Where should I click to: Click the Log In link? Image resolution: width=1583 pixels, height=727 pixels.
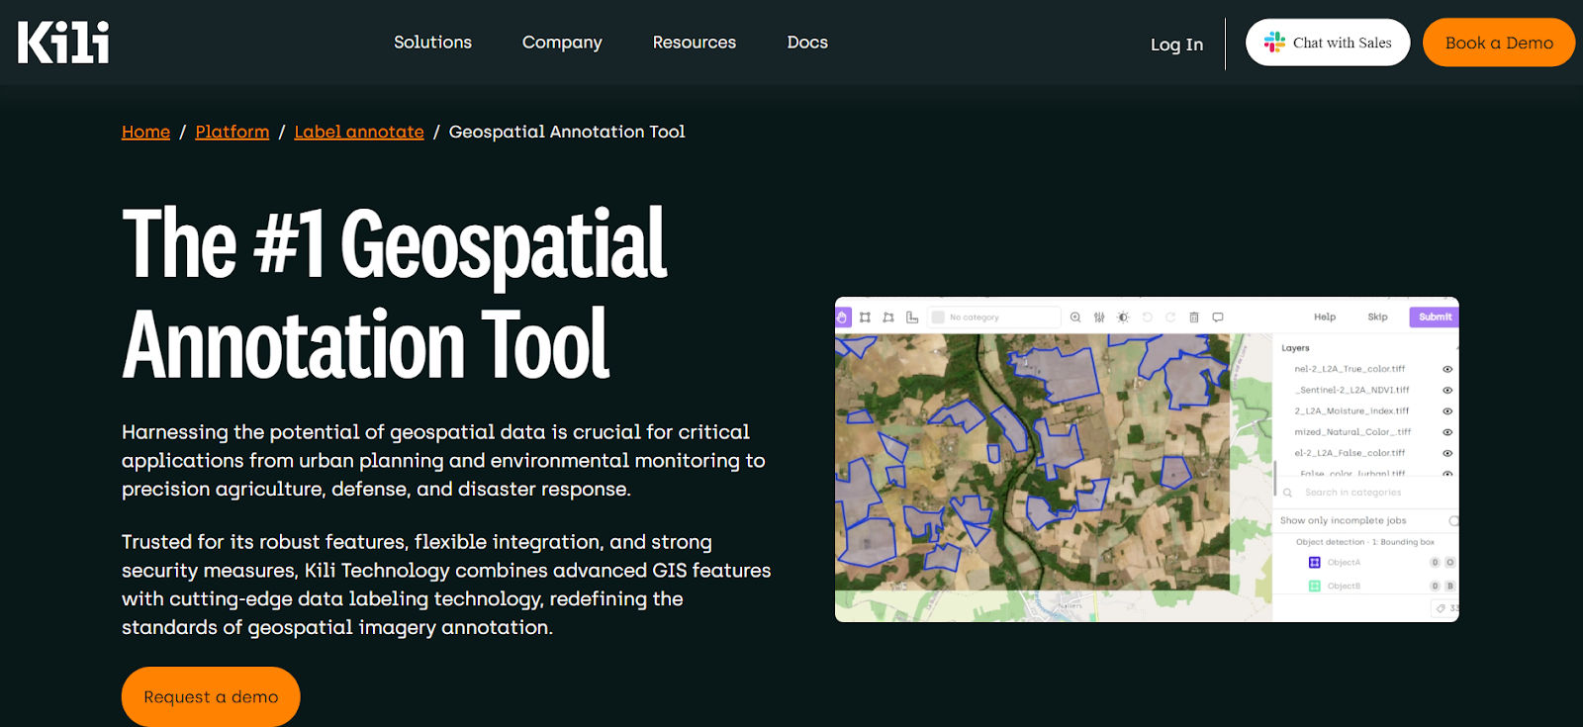[1176, 45]
